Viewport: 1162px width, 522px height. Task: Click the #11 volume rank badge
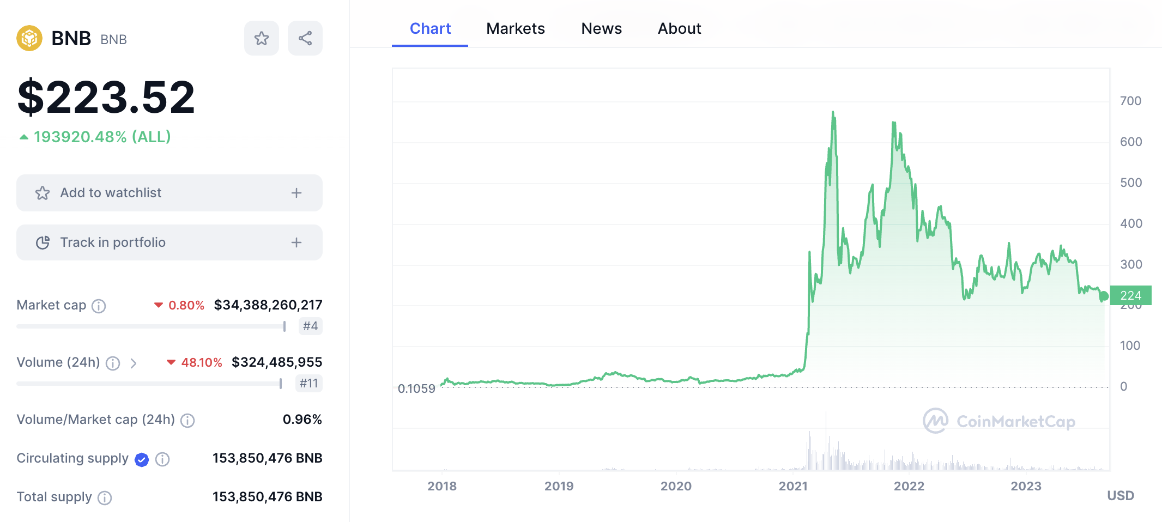pos(309,384)
